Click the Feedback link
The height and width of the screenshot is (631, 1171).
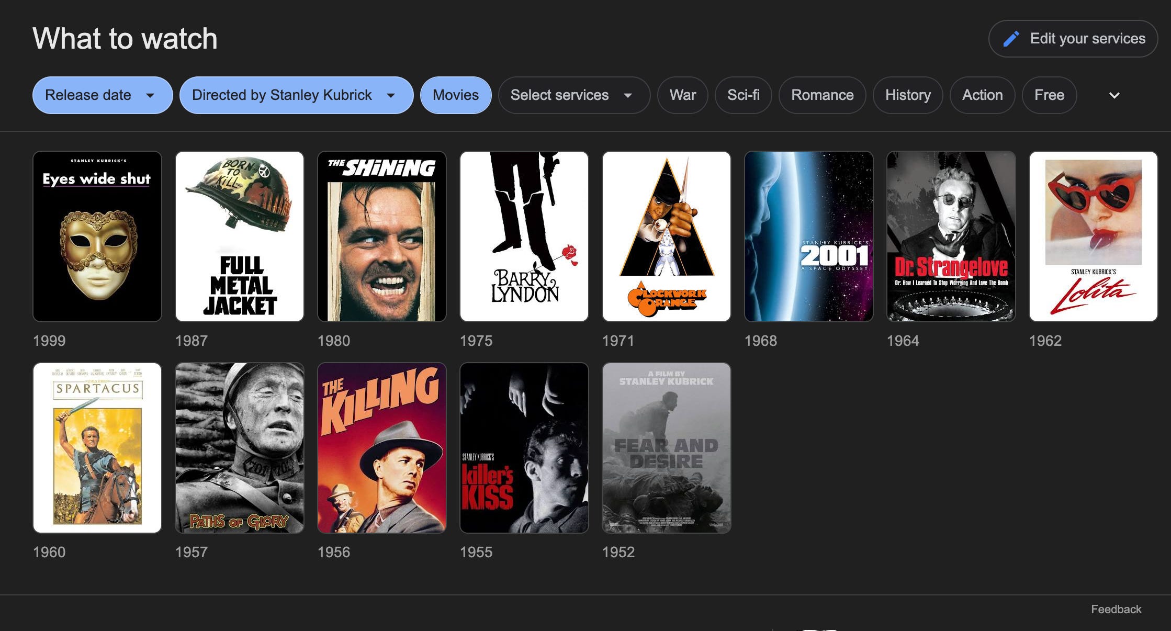point(1116,609)
